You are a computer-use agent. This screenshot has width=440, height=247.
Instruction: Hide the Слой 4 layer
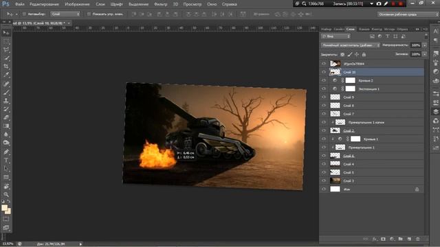click(324, 164)
